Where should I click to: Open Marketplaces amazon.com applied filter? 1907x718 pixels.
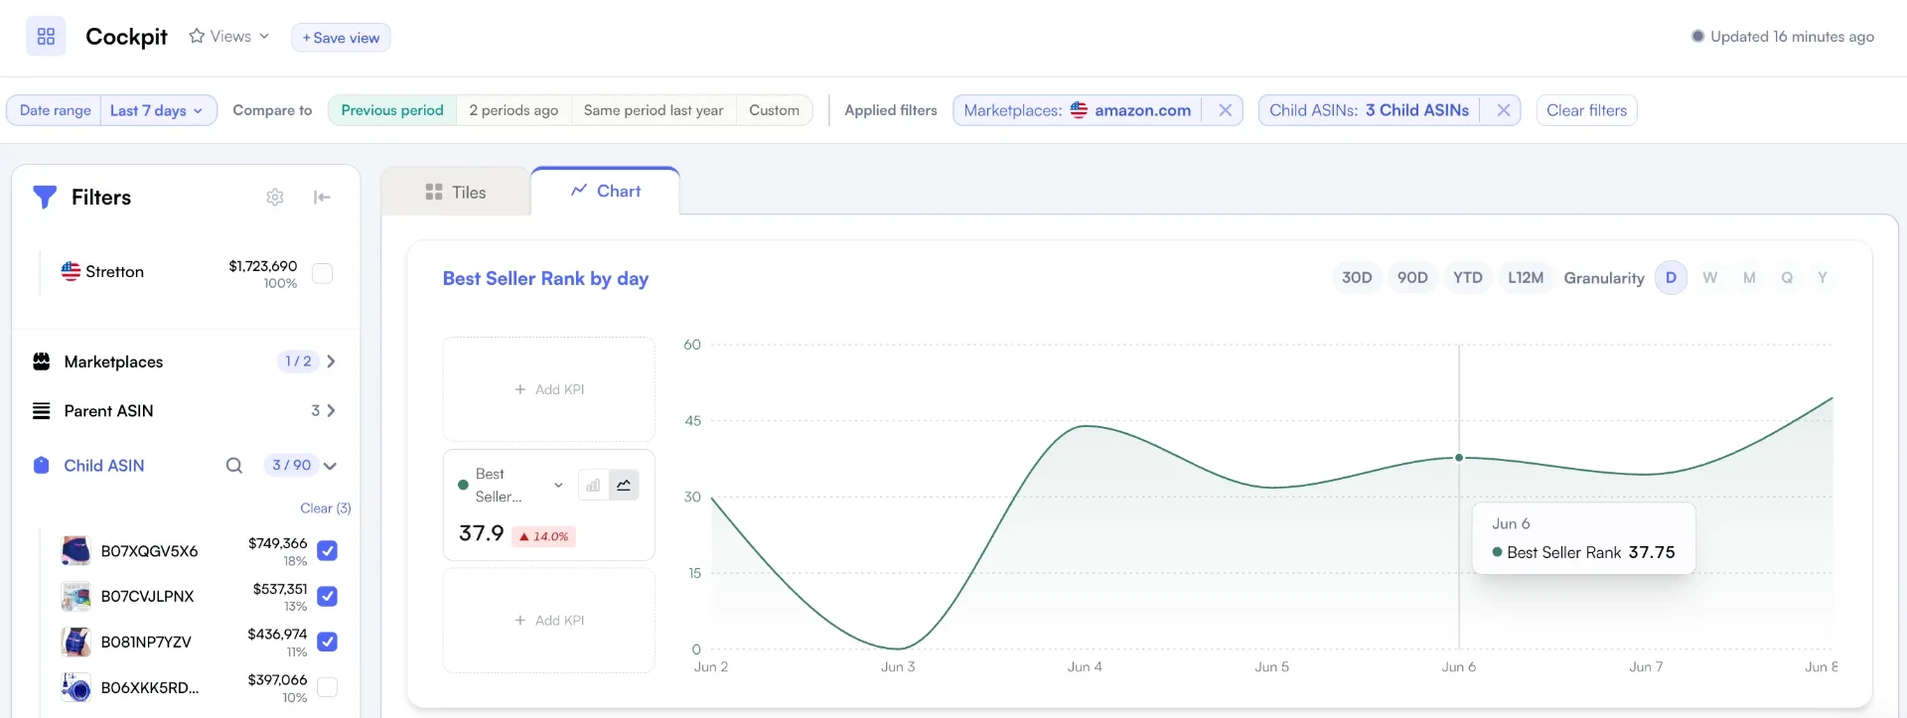1077,110
